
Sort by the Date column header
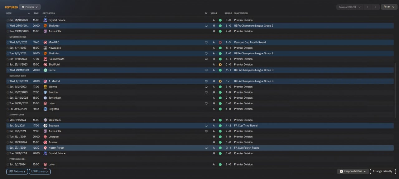pos(9,13)
